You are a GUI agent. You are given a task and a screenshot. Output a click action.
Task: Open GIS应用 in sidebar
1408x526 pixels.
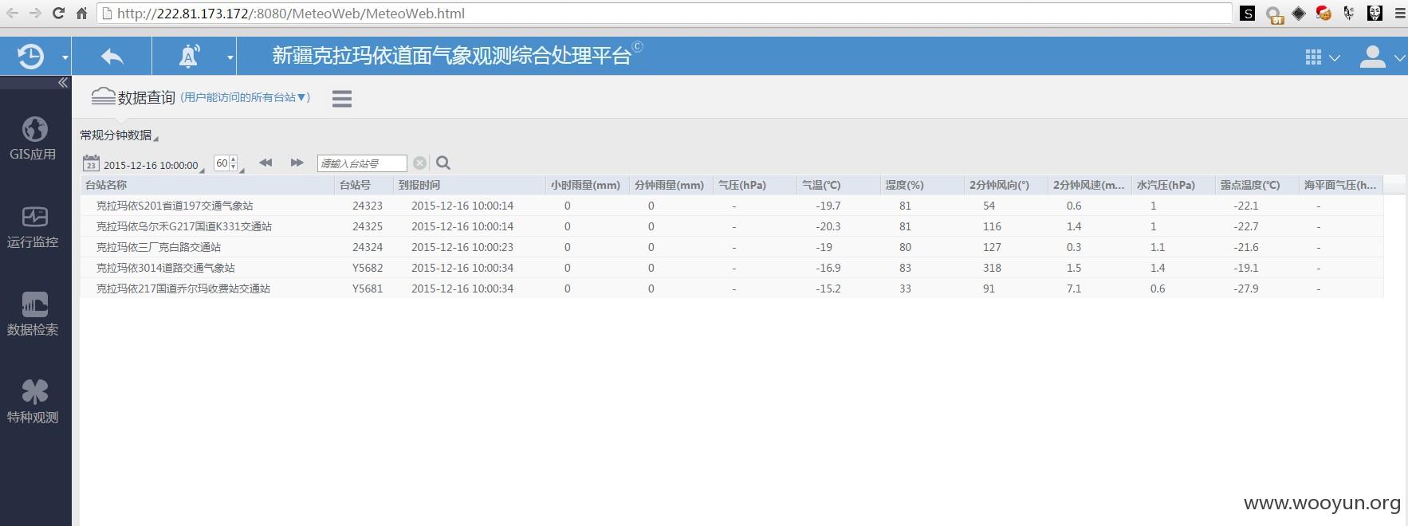pyautogui.click(x=33, y=139)
